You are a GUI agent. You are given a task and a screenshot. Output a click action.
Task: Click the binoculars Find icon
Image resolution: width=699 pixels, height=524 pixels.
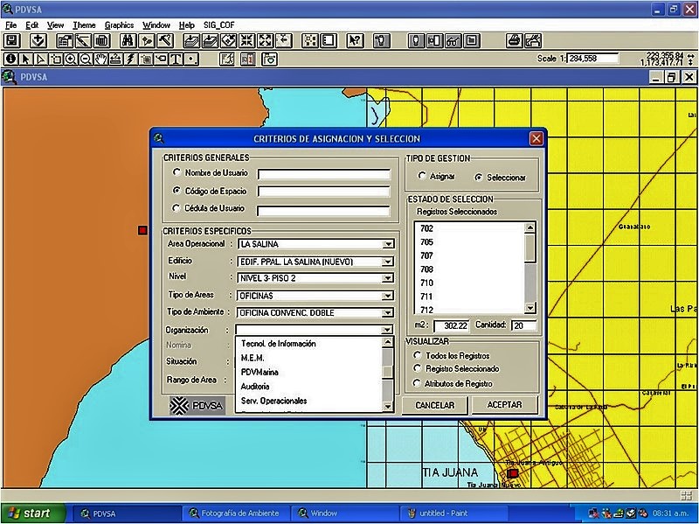[x=128, y=41]
